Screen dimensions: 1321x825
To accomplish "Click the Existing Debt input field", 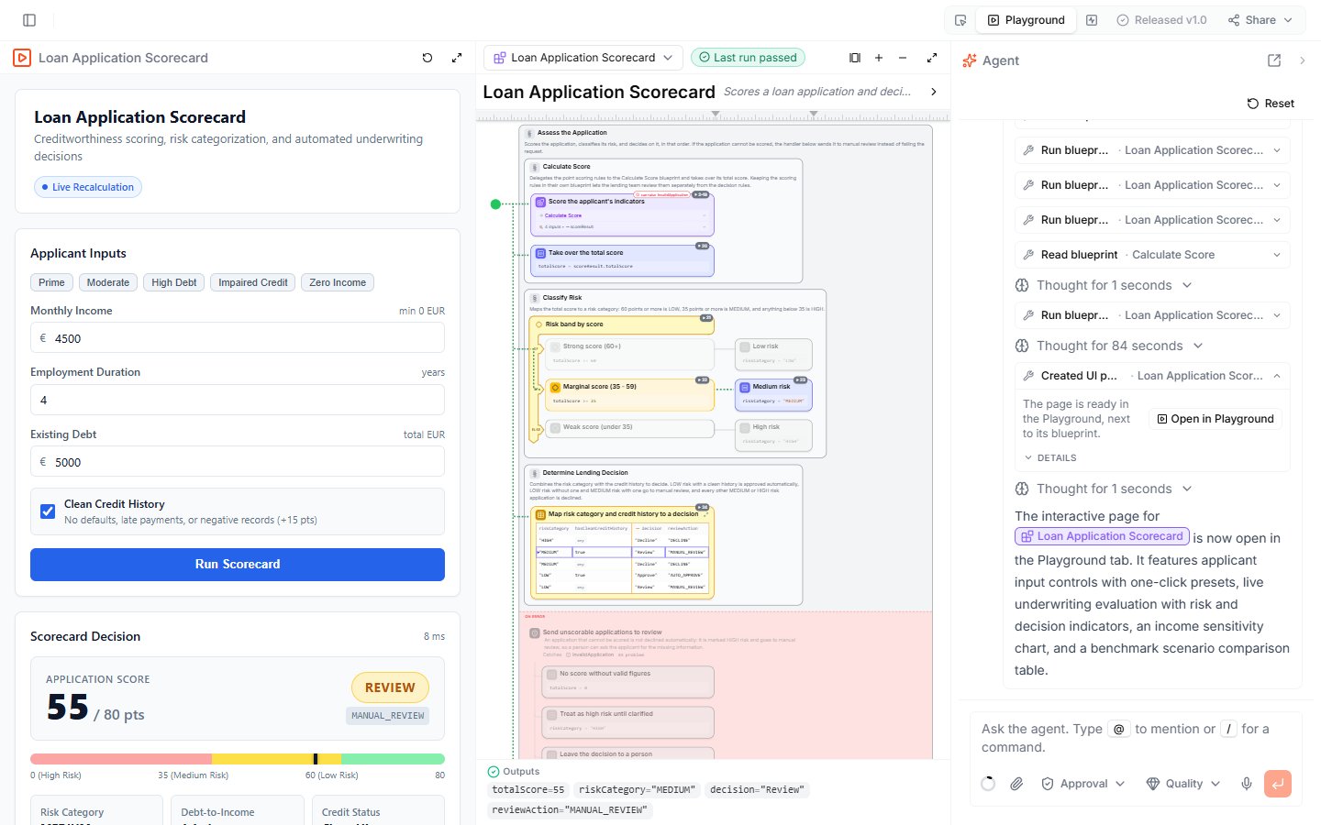I will click(238, 461).
